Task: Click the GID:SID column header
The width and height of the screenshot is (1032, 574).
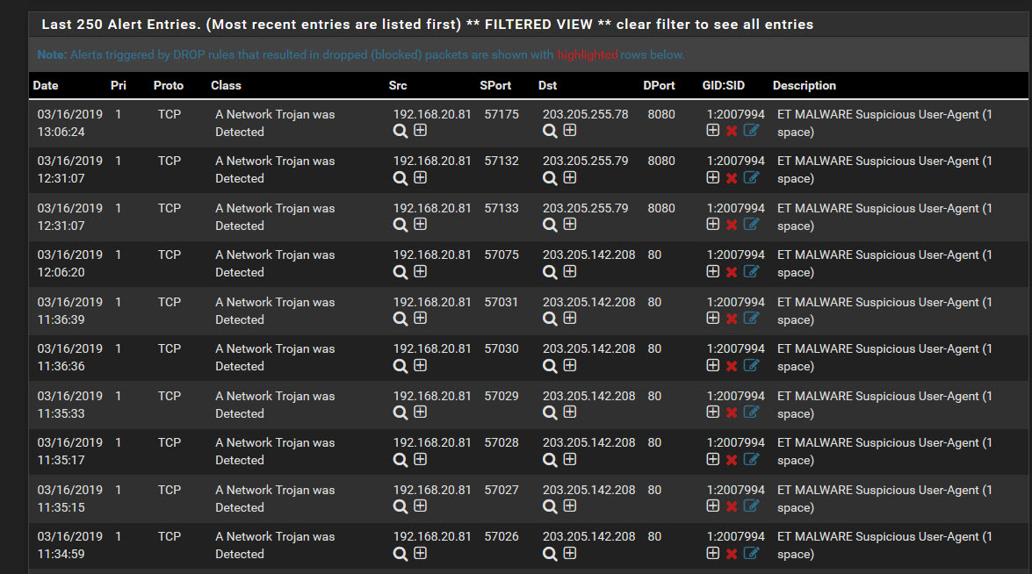Action: [724, 85]
